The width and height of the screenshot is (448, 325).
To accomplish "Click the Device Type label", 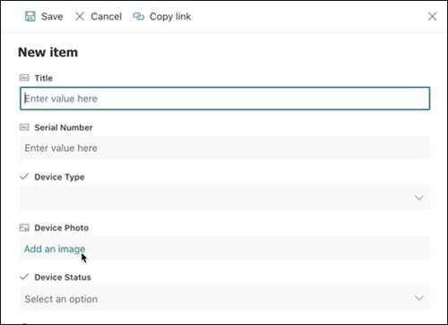I will 59,177.
